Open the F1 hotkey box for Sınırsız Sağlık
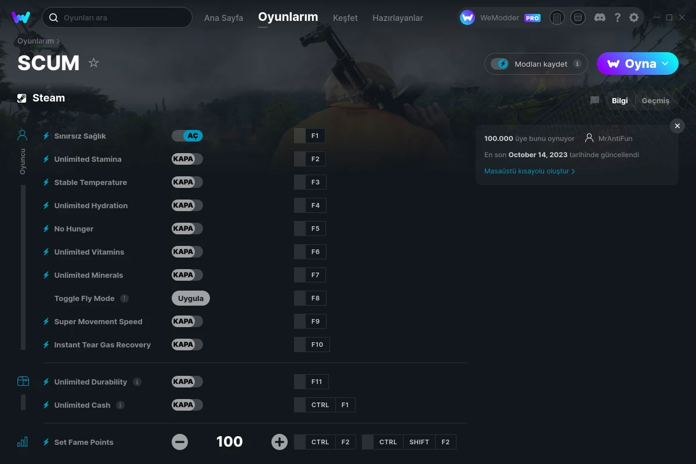696x464 pixels. click(315, 136)
